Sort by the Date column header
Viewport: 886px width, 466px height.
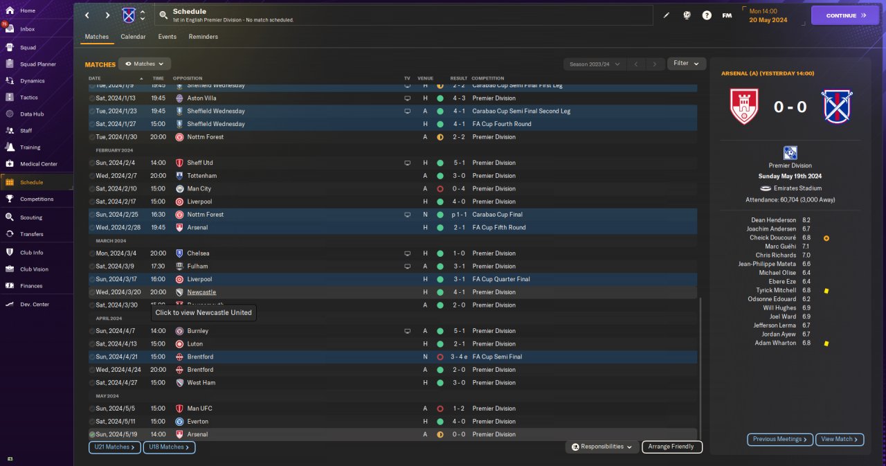pyautogui.click(x=95, y=78)
